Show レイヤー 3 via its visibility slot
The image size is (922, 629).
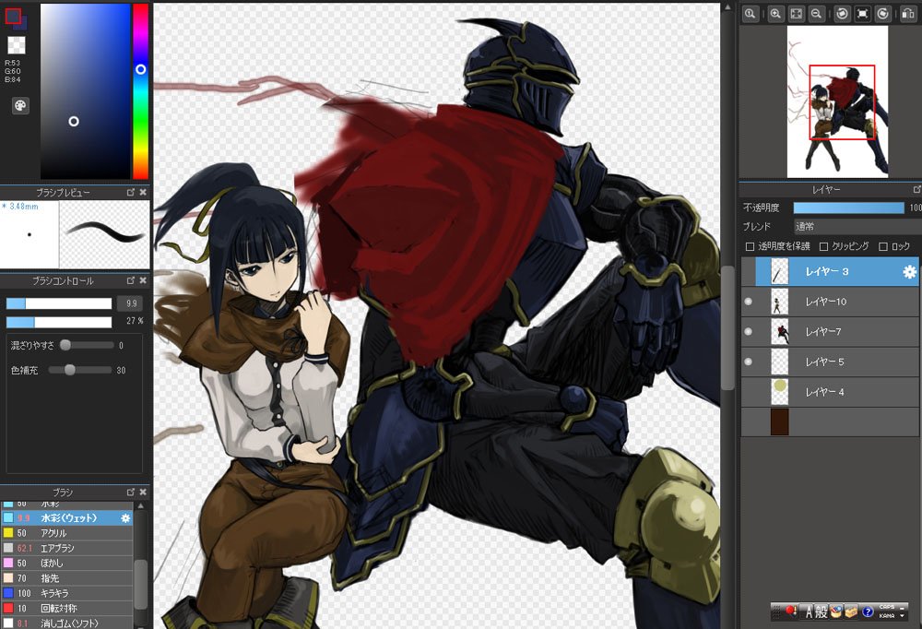pos(748,272)
